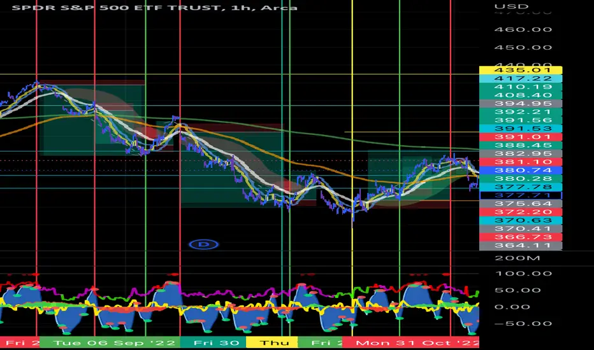Select the cyan 377.78 price label
The height and width of the screenshot is (350, 594).
521,187
